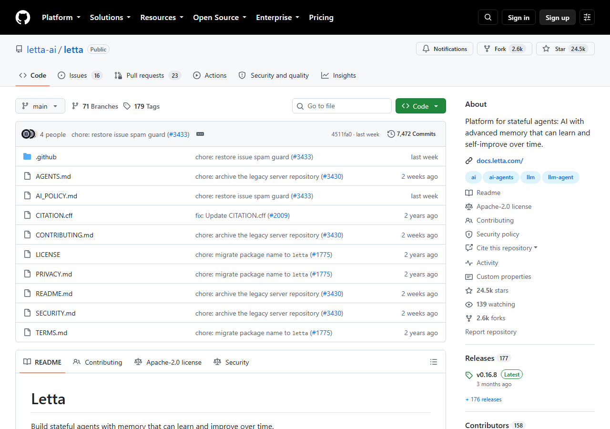Open Security tab in README panel

click(x=231, y=362)
